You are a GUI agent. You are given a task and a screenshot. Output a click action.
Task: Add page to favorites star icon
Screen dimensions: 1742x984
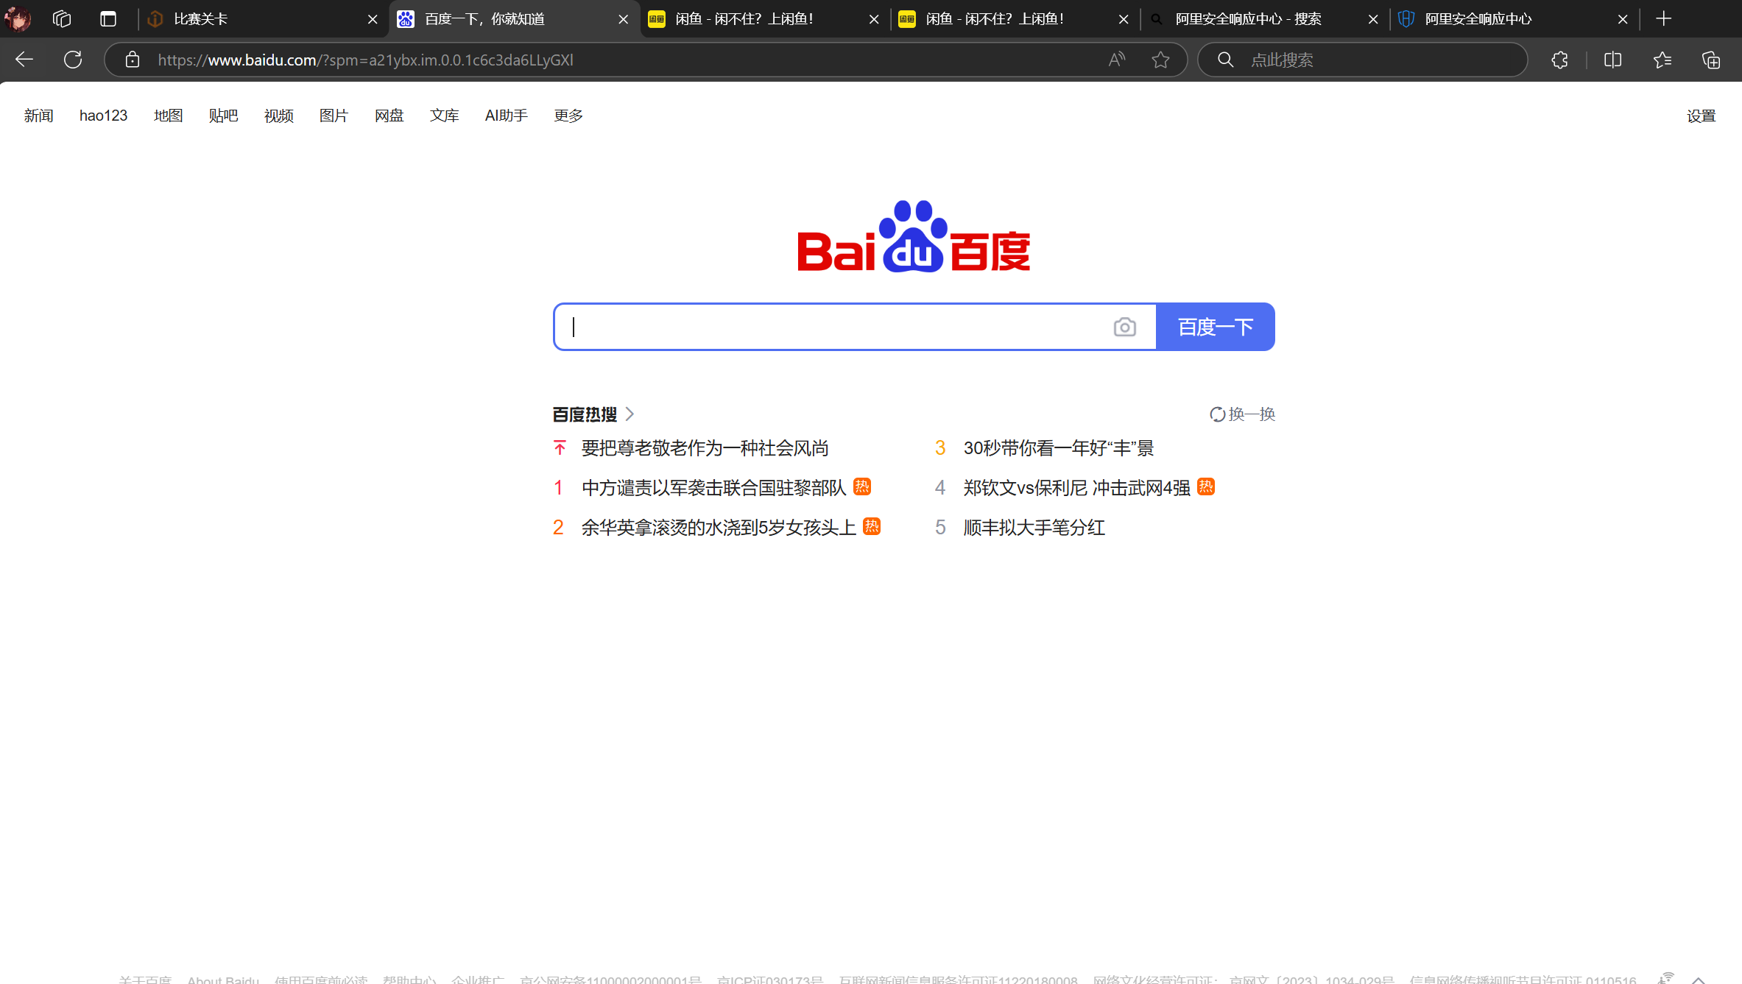tap(1161, 60)
